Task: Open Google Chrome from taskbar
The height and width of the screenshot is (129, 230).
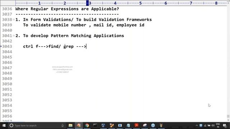Action: pos(87,125)
